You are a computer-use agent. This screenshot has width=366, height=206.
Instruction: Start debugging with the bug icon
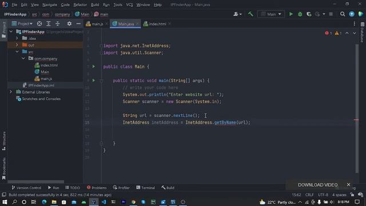pos(300,14)
